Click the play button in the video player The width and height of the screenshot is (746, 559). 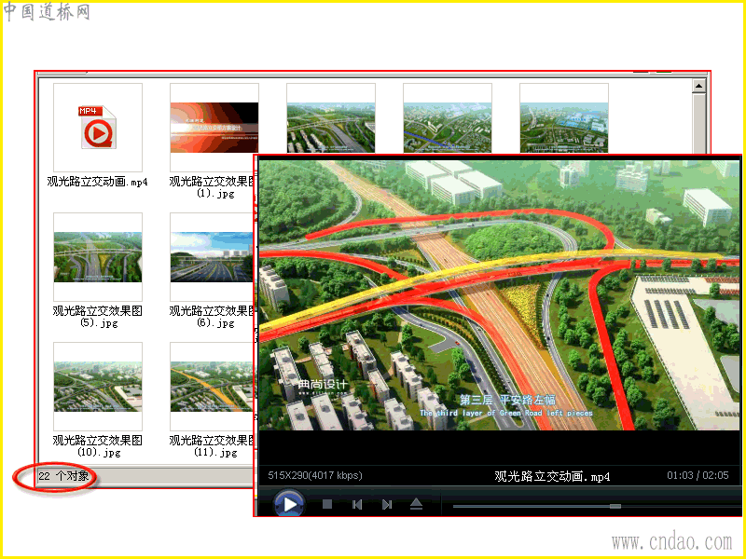tap(289, 504)
